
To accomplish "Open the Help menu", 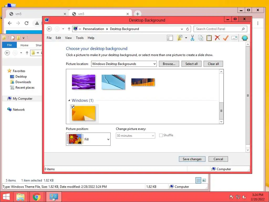I will pos(91,38).
